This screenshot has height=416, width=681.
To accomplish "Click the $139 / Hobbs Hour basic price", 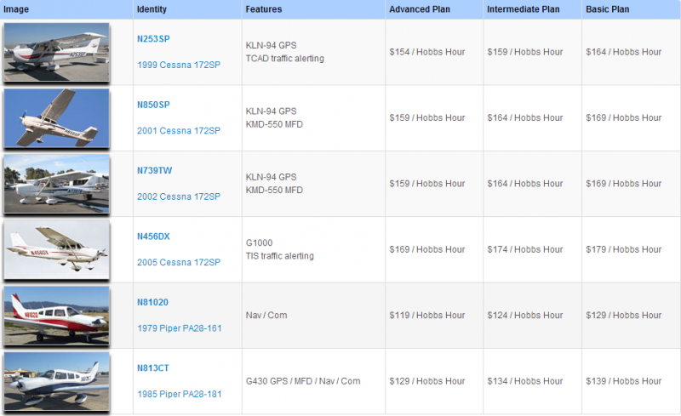I will 623,381.
